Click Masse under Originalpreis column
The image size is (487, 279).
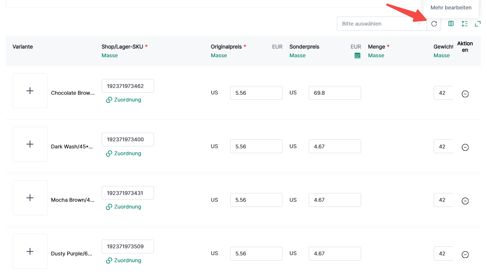(x=219, y=56)
